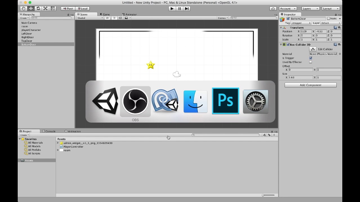The image size is (360, 202).
Task: Switch to OBS in app switcher
Action: (135, 101)
